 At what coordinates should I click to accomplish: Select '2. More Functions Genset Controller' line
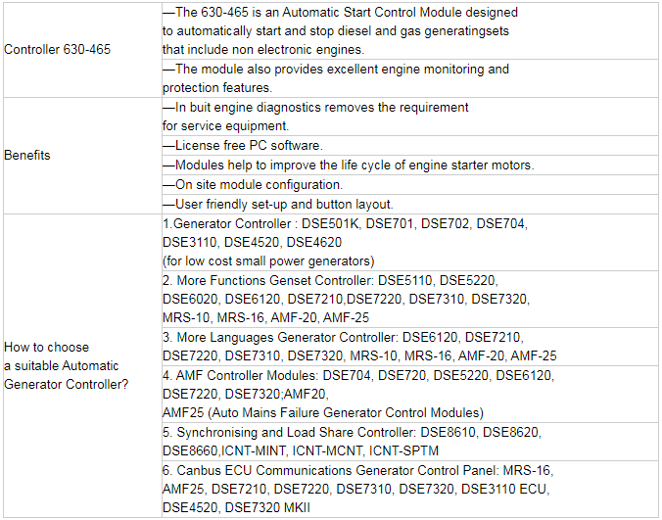[331, 281]
